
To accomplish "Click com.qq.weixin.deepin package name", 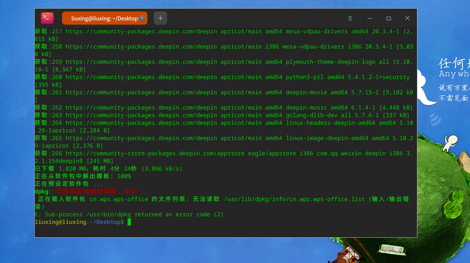I will click(351, 153).
